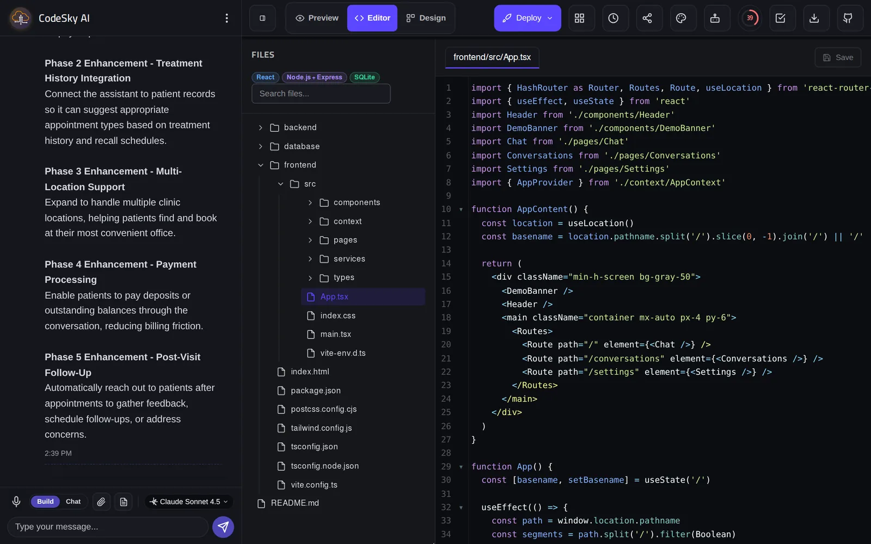The height and width of the screenshot is (544, 871).
Task: Open tailwind.config.js file
Action: [x=321, y=428]
